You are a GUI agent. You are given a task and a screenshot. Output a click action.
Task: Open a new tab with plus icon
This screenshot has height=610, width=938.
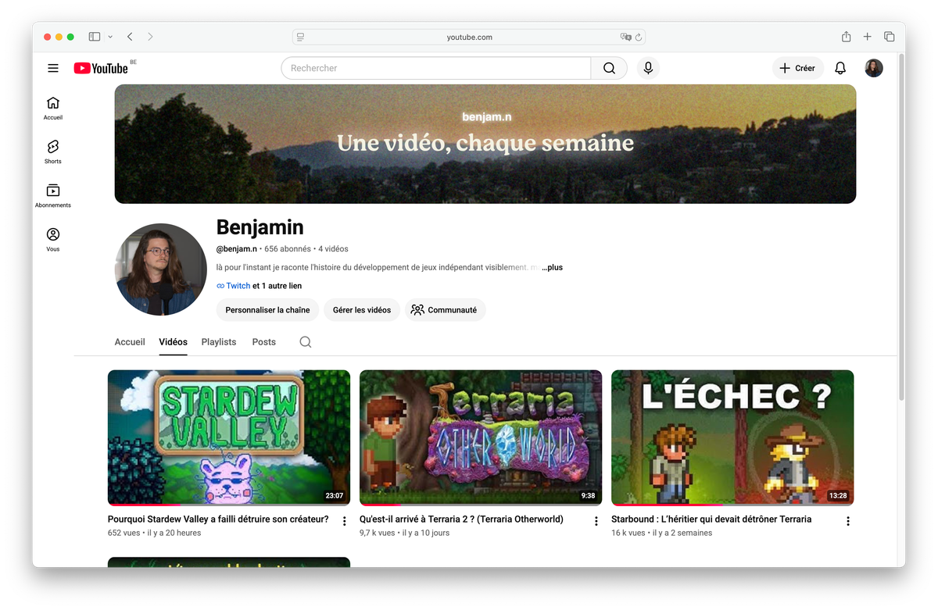coord(868,37)
